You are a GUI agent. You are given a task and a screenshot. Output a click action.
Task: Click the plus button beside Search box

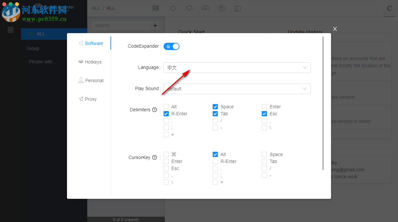click(155, 26)
